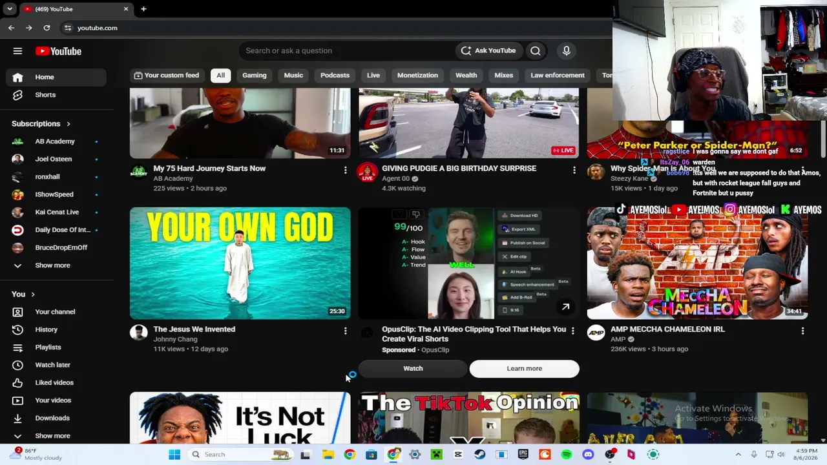Viewport: 827px width, 465px height.
Task: Open Your channel in the sidebar
Action: click(x=56, y=312)
